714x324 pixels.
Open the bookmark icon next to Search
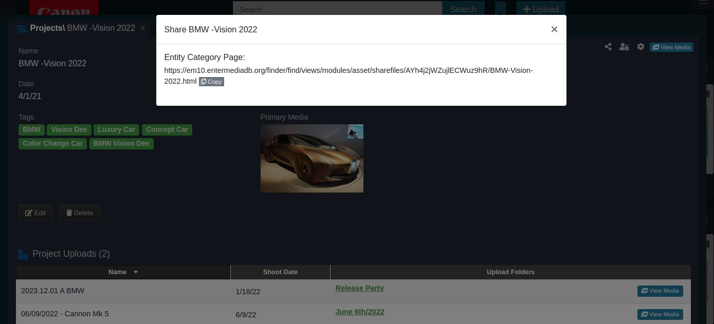point(500,9)
